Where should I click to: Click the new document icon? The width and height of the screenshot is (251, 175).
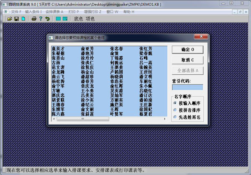pos(23,19)
